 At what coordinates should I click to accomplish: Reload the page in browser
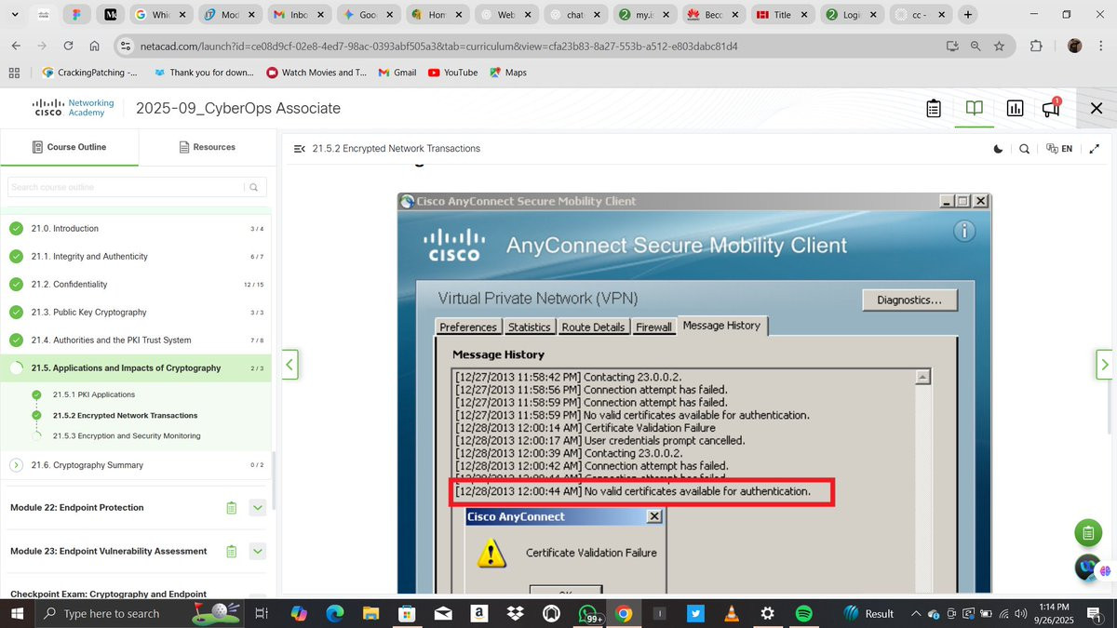click(68, 46)
